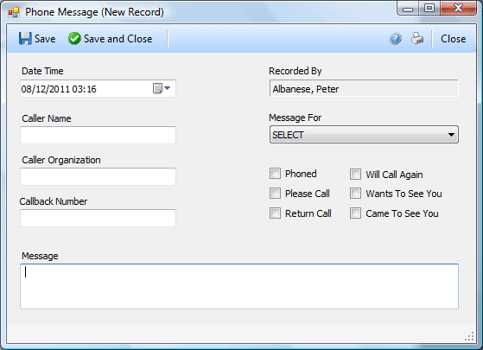Click the Date Time value 08/12/2011 03:16

click(59, 89)
